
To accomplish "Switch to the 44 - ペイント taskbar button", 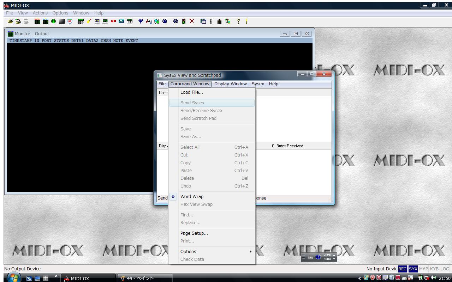I will point(145,278).
